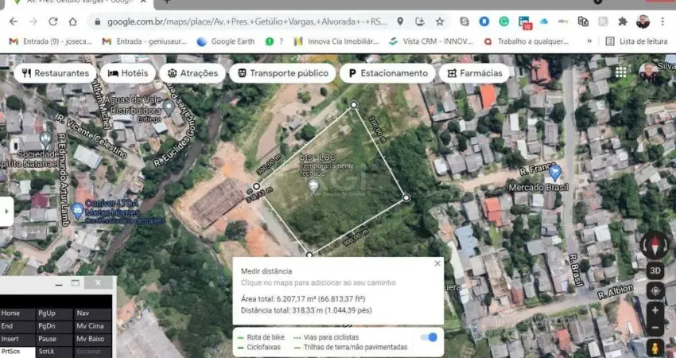Screen dimensions: 676x358
Task: Open the Chrome profile avatar
Action: coord(643,21)
